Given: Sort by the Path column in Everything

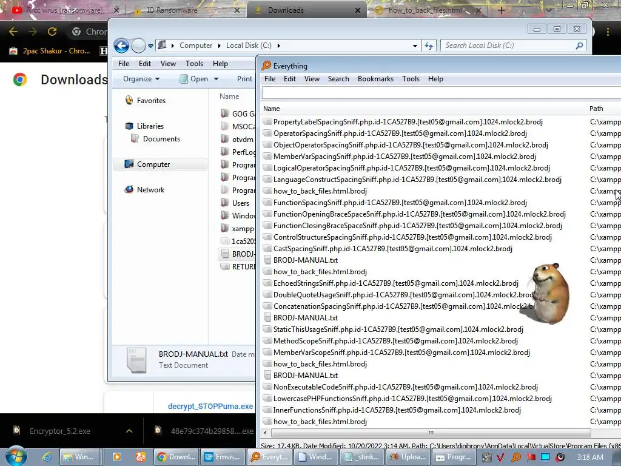Looking at the screenshot, I should click(x=603, y=109).
